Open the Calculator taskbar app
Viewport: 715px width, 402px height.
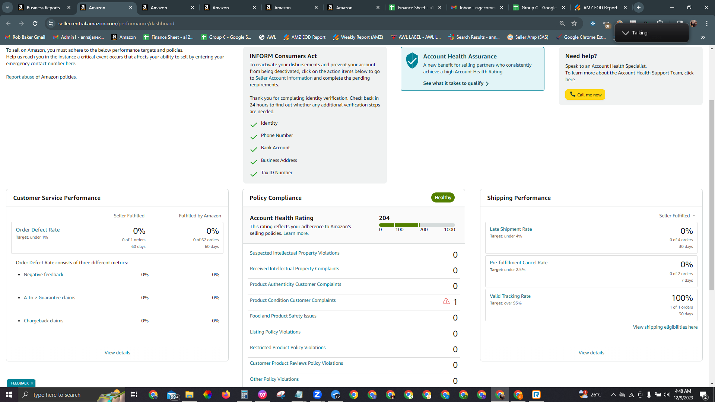coord(244,395)
